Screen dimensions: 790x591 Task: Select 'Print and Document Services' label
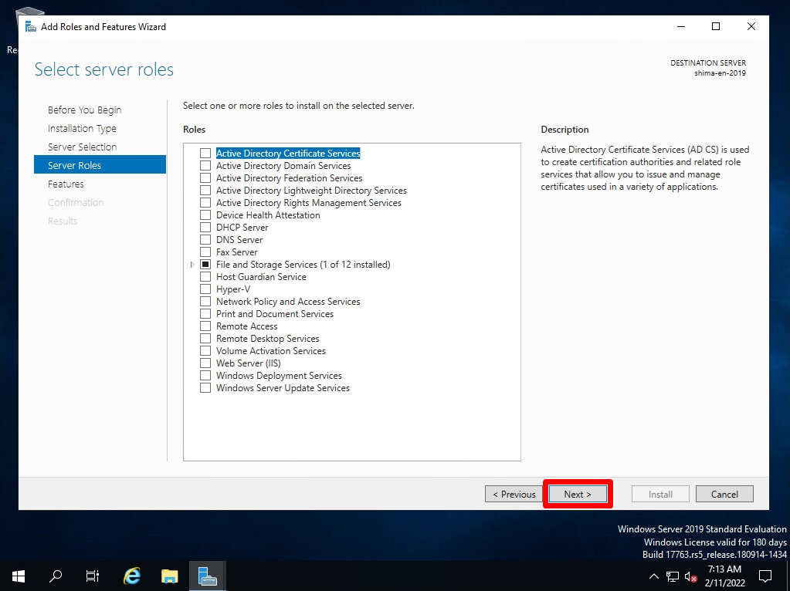[x=275, y=313]
